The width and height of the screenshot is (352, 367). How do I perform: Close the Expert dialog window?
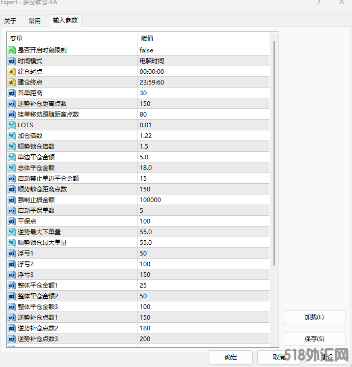(x=342, y=2)
